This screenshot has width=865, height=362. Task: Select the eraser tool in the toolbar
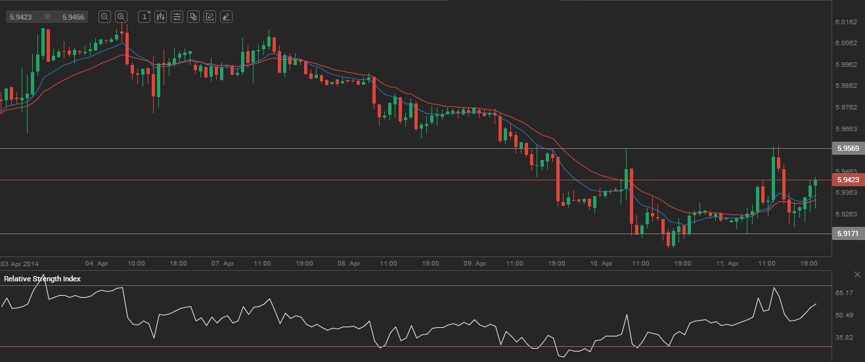[226, 17]
